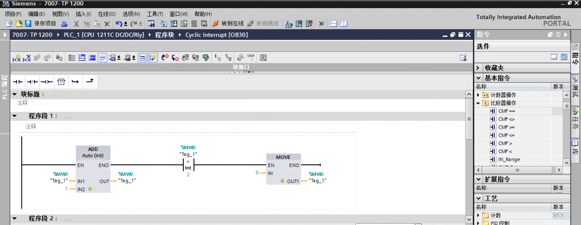Open the 选项(N) menu
Screen dimensions: 581x225
pos(131,14)
